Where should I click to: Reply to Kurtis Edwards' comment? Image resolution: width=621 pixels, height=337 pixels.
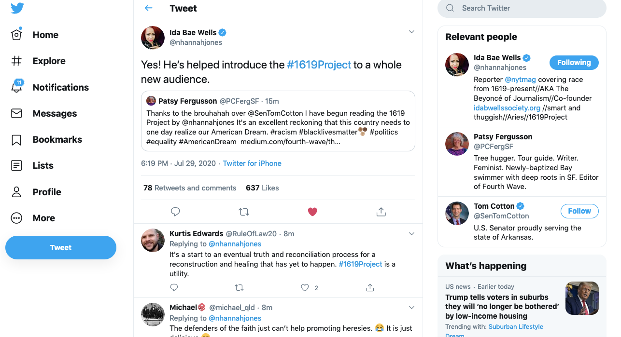tap(174, 288)
